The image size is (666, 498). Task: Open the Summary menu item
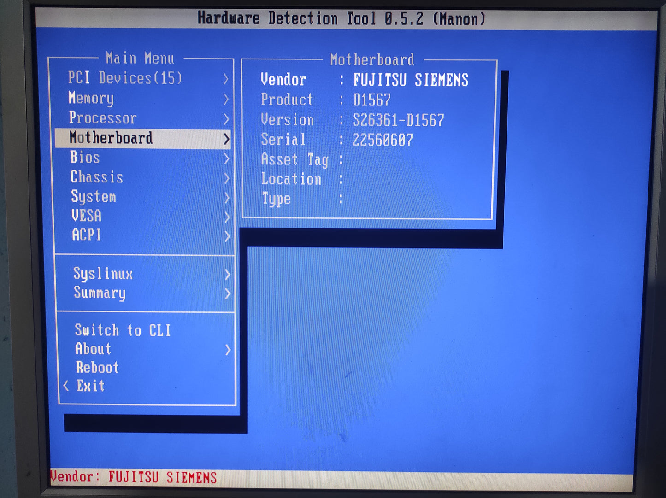(100, 293)
